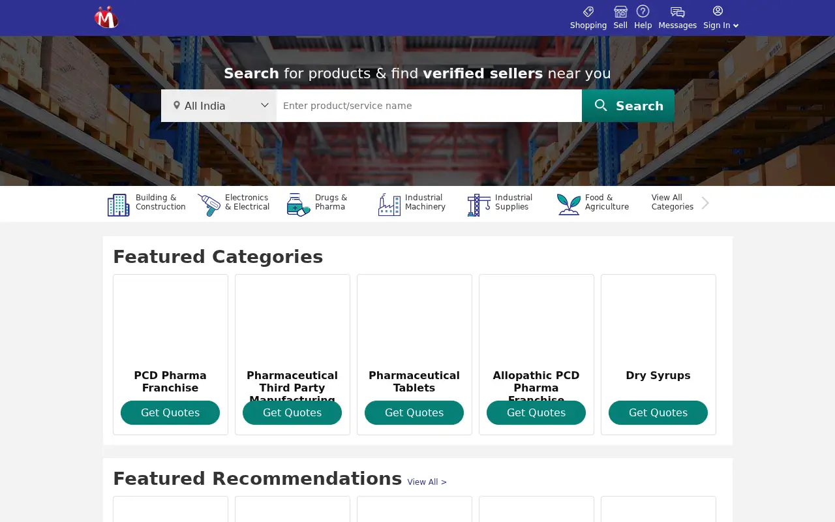
Task: Expand the Sign In dropdown arrow
Action: pos(736,25)
